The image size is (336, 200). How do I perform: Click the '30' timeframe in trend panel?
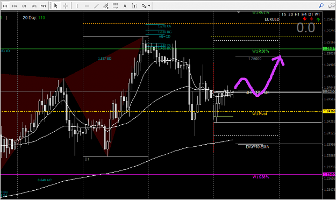[x=290, y=15]
